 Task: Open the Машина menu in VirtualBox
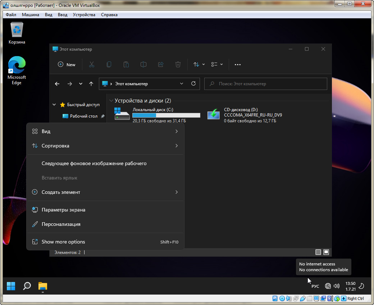[x=31, y=15]
